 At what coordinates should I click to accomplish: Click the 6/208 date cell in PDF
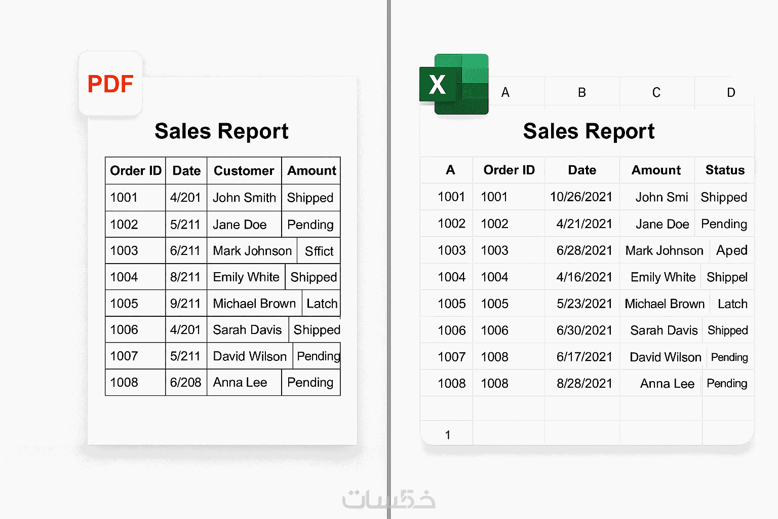(x=185, y=383)
